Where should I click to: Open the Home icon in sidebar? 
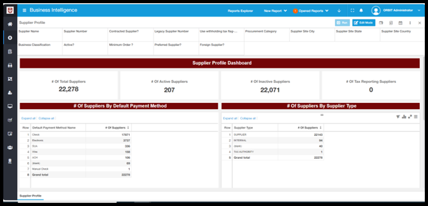pos(10,24)
